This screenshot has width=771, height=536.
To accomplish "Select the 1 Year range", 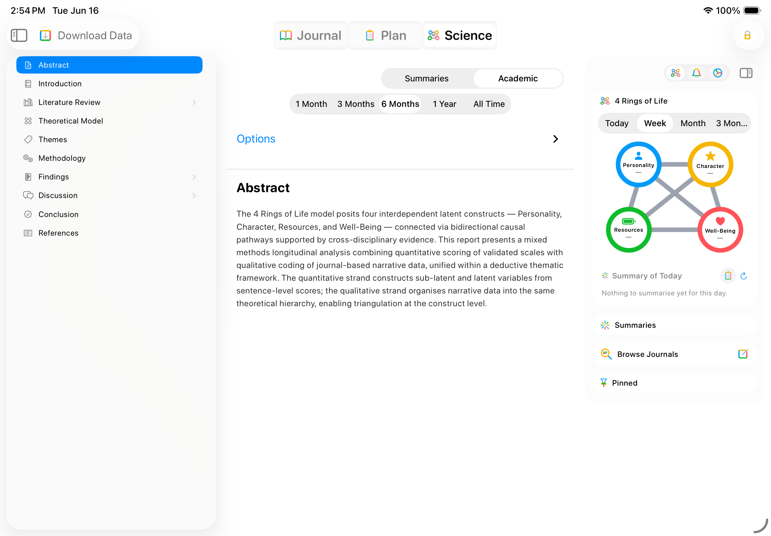I will click(444, 104).
